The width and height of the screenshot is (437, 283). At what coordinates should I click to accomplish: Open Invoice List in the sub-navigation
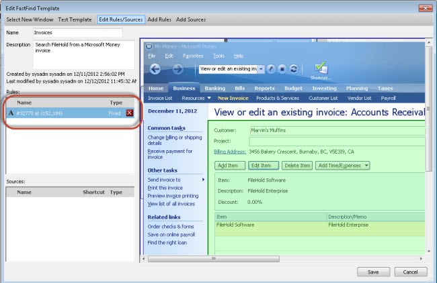pos(160,98)
